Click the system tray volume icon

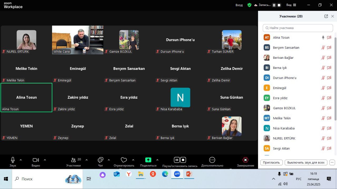click(x=285, y=184)
